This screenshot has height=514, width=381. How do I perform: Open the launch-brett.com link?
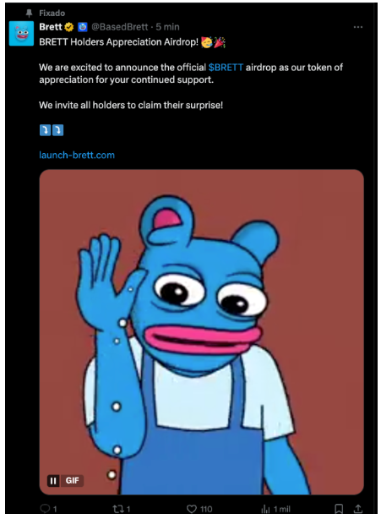click(77, 155)
